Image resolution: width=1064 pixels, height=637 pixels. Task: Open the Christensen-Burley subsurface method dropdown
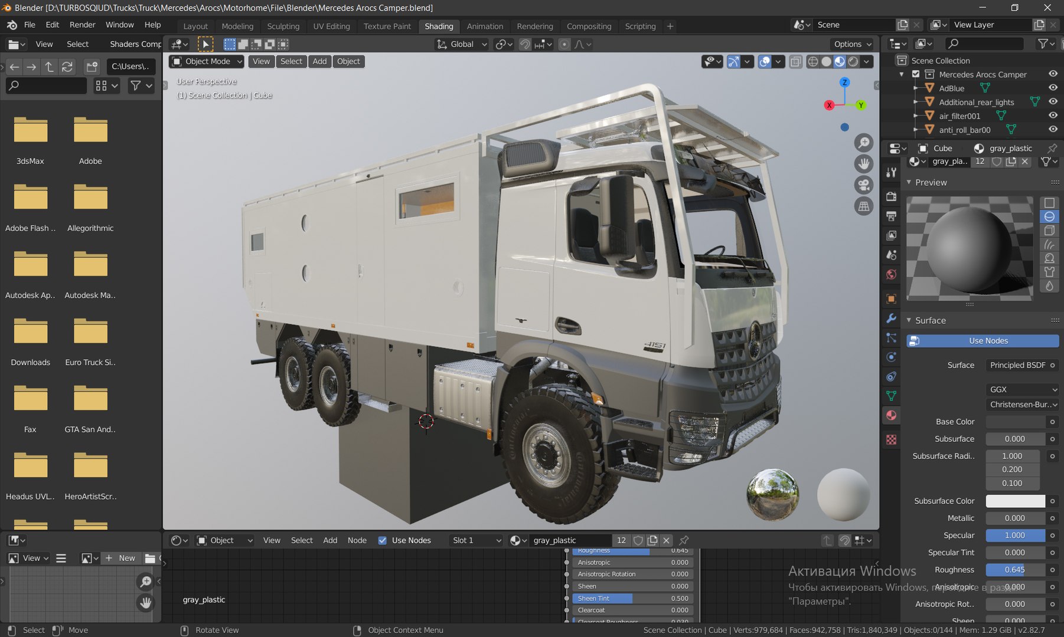[x=1023, y=405]
